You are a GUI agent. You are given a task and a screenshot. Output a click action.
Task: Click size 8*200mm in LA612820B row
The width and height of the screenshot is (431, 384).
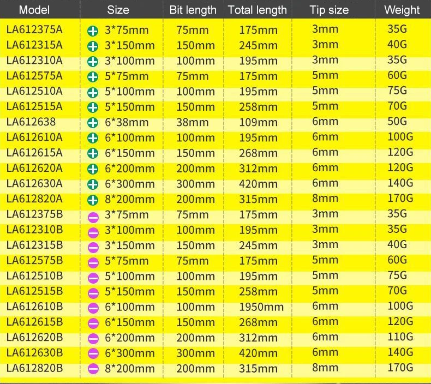(x=130, y=369)
